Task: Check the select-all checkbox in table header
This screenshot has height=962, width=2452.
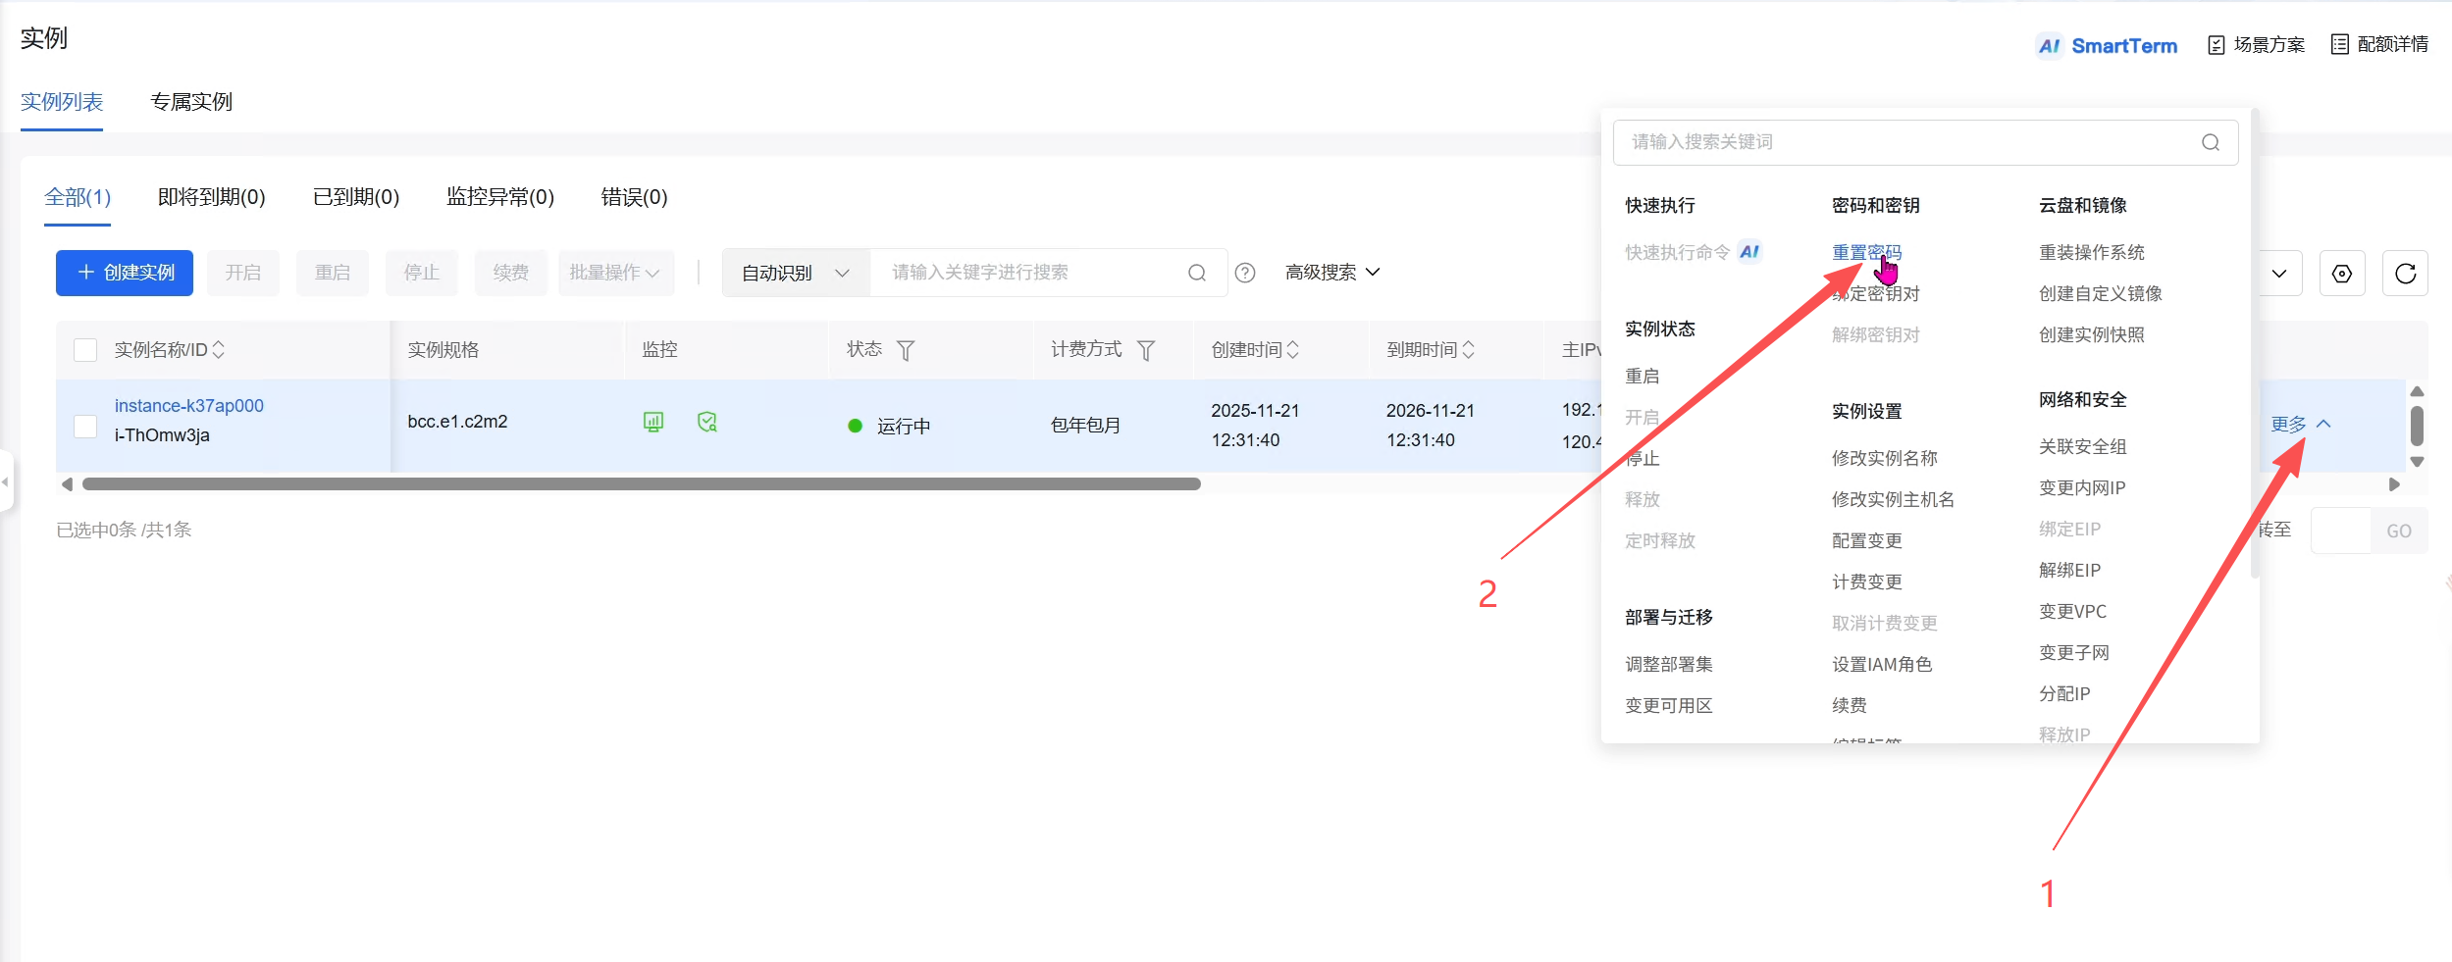Action: [x=85, y=348]
